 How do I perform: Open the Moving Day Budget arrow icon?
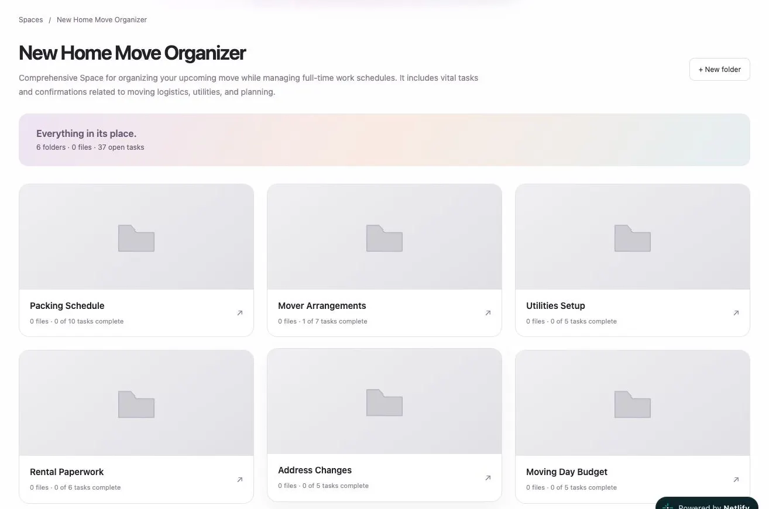tap(736, 479)
